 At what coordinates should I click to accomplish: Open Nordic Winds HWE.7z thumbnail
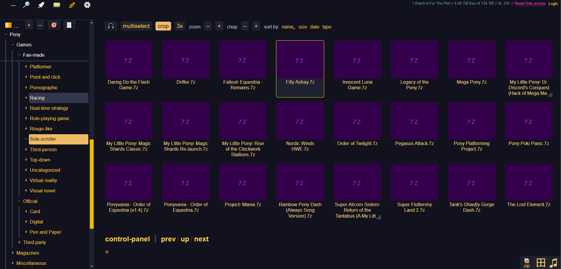(x=300, y=121)
